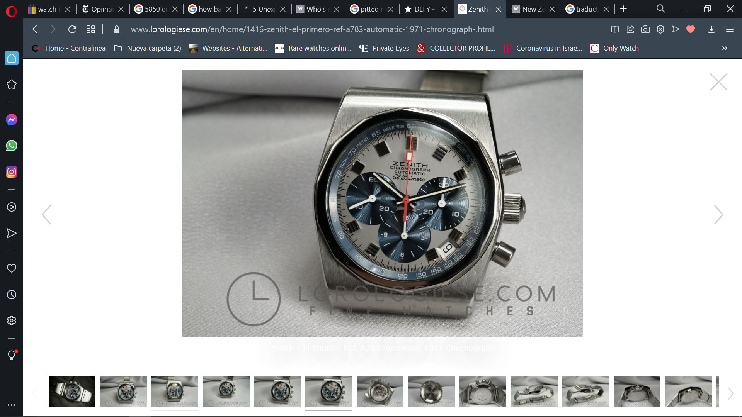Expand more sidebar options via three dots

coord(12,405)
